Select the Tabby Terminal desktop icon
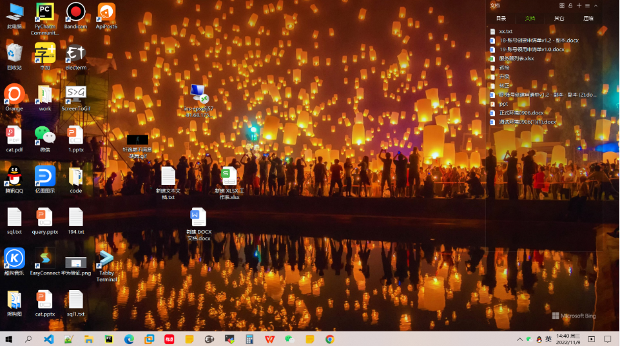Viewport: 620px width, 346px height. [x=106, y=260]
